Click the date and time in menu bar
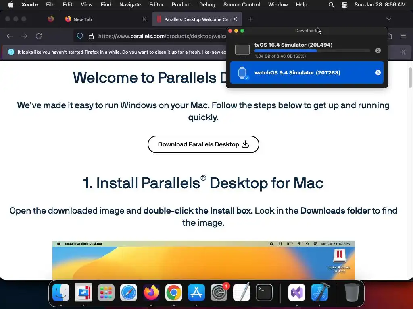The height and width of the screenshot is (309, 413). tap(380, 5)
